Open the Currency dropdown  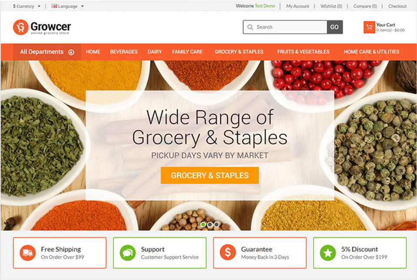pos(26,6)
